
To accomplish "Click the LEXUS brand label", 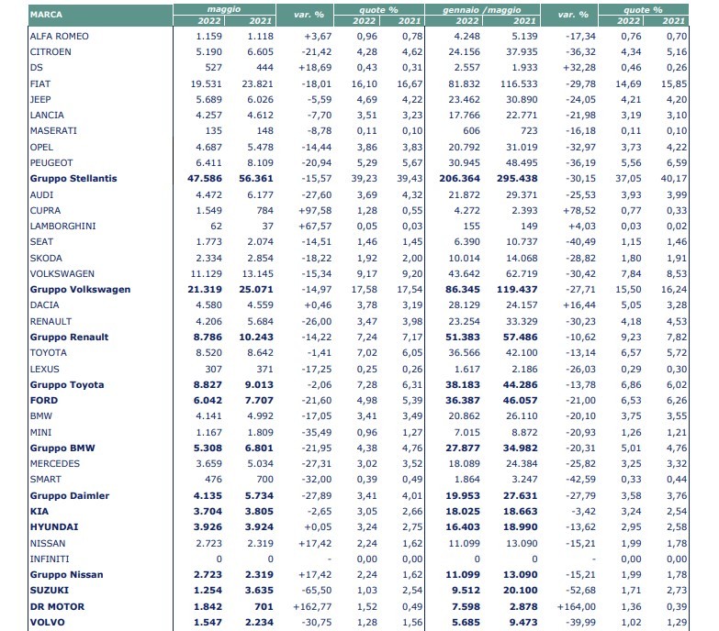I will 44,369.
